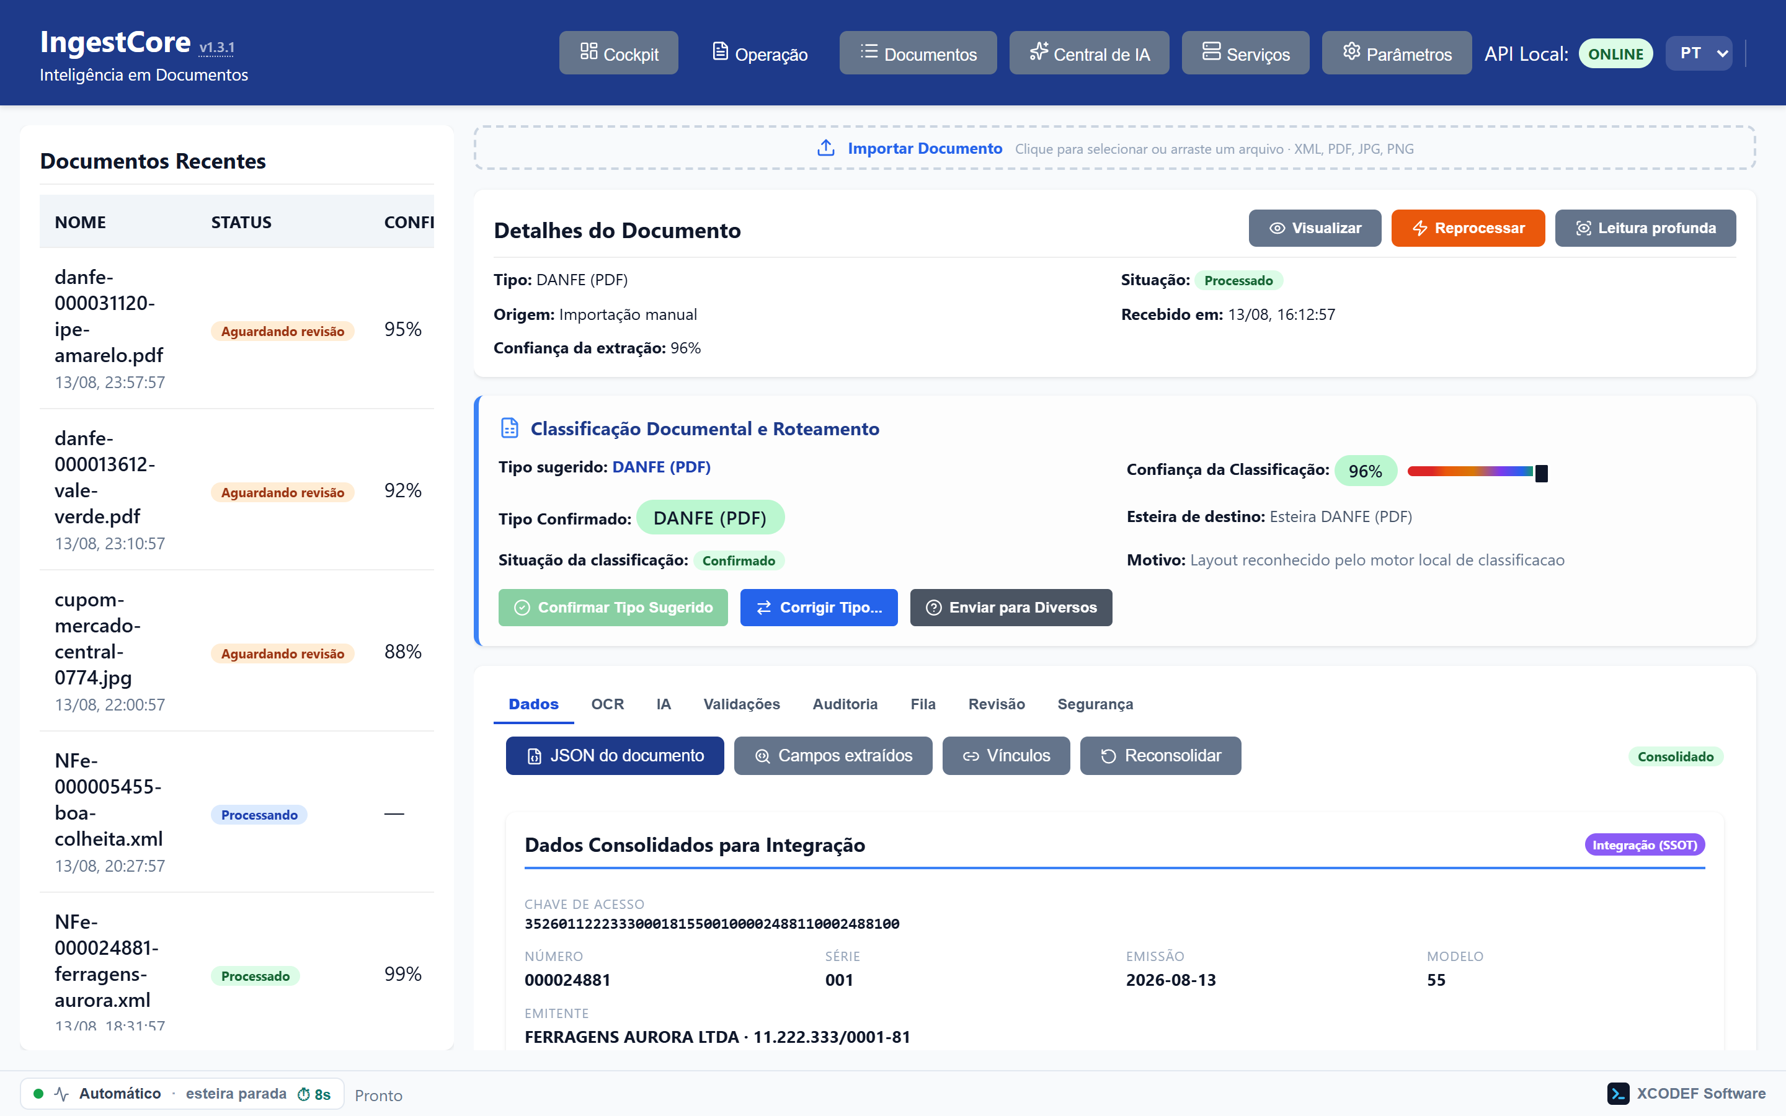The image size is (1786, 1116).
Task: Click the document icon beside Classificação Documental
Action: coord(509,428)
